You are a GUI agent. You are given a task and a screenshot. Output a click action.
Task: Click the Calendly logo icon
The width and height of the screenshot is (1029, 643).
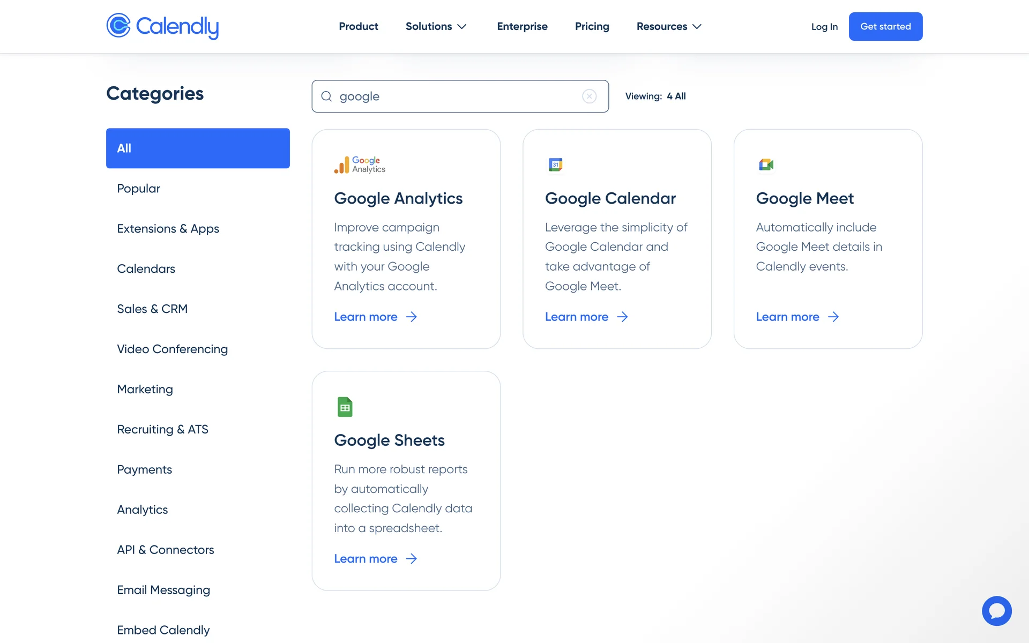tap(118, 26)
